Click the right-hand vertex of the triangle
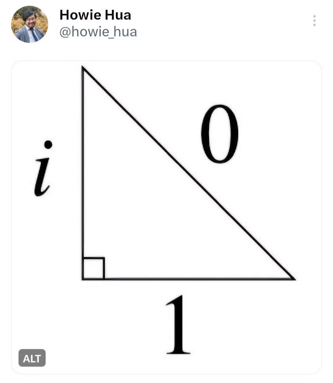Viewport: 333px width, 383px height. click(x=293, y=278)
